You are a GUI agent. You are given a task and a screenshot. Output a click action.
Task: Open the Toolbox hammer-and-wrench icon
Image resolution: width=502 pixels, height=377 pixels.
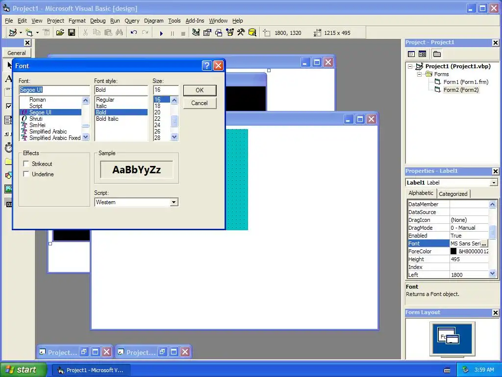coord(241,33)
